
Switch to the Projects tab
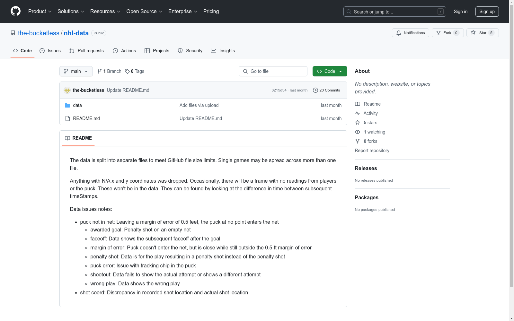[x=157, y=51]
